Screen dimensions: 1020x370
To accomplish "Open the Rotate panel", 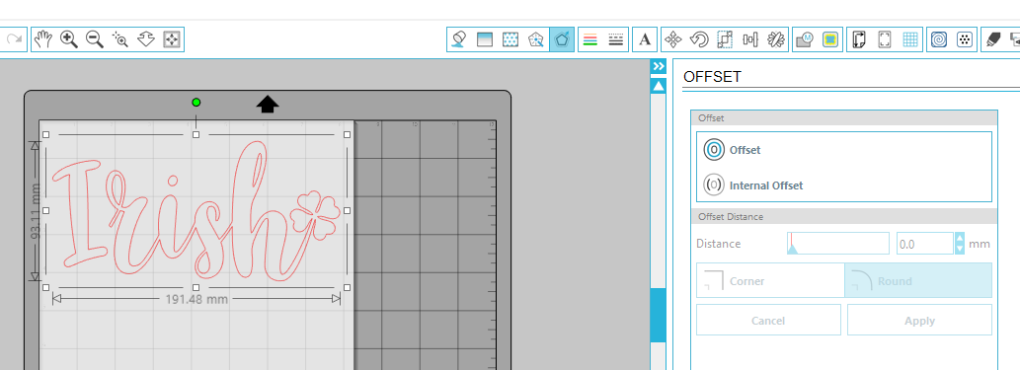I will 699,39.
